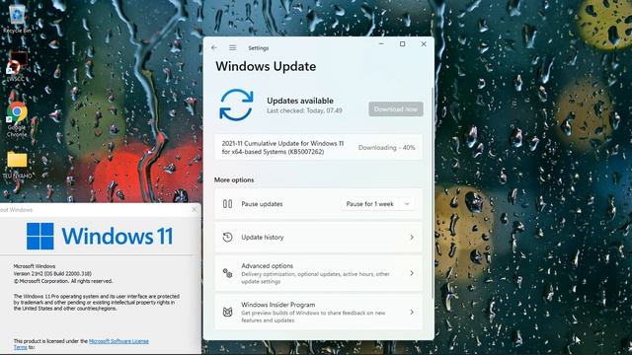The width and height of the screenshot is (632, 355).
Task: Close the About Windows dialog
Action: click(x=195, y=210)
